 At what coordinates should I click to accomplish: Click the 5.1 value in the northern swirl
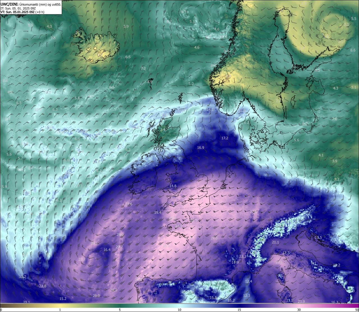(192, 21)
